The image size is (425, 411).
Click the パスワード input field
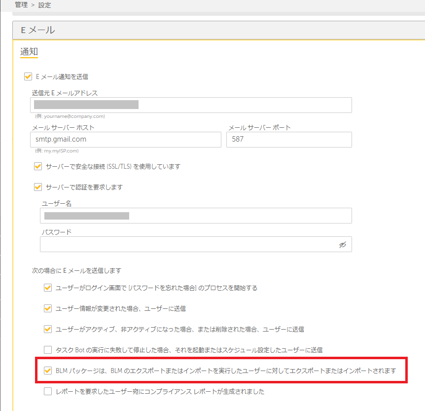(x=196, y=244)
